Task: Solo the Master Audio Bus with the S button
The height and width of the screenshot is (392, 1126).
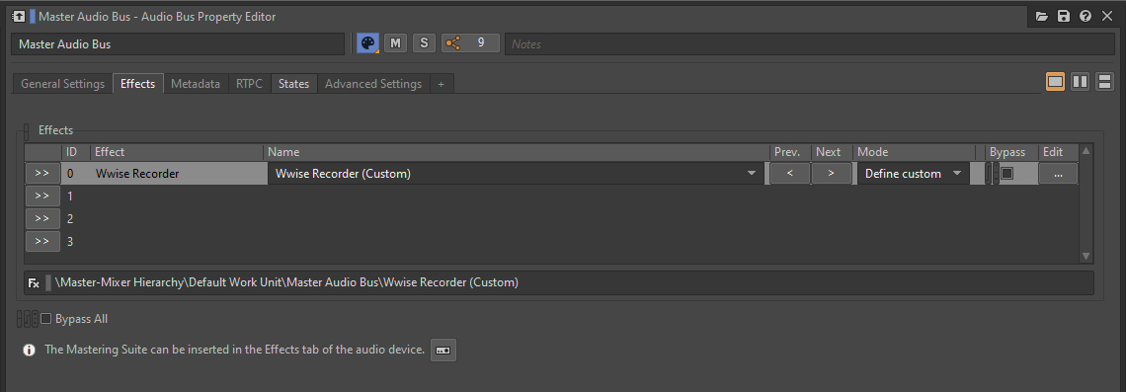Action: coord(424,43)
